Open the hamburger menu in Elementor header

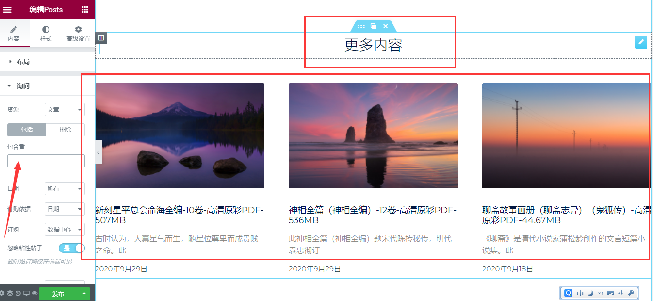7,10
